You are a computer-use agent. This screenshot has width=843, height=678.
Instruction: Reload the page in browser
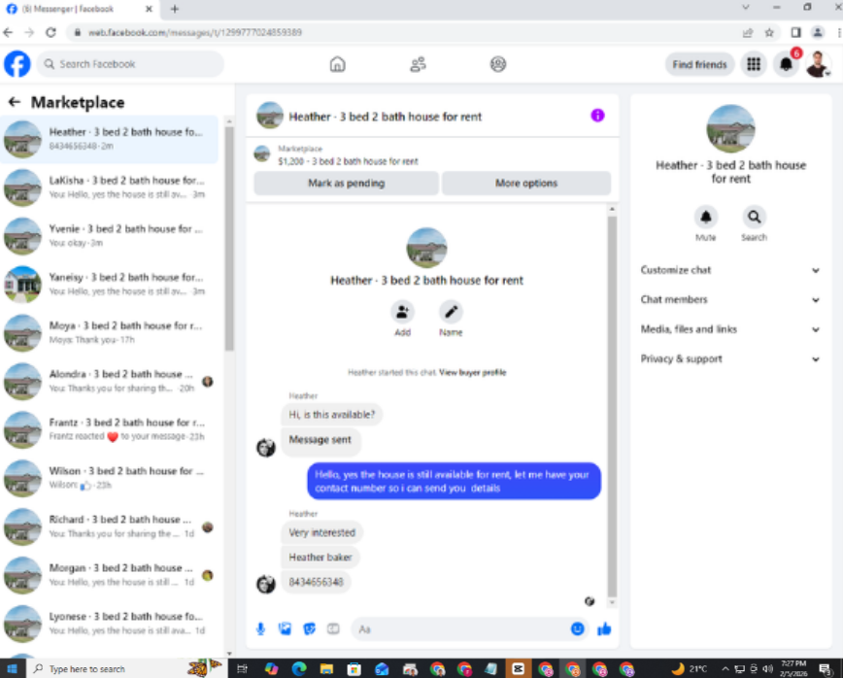coord(51,33)
